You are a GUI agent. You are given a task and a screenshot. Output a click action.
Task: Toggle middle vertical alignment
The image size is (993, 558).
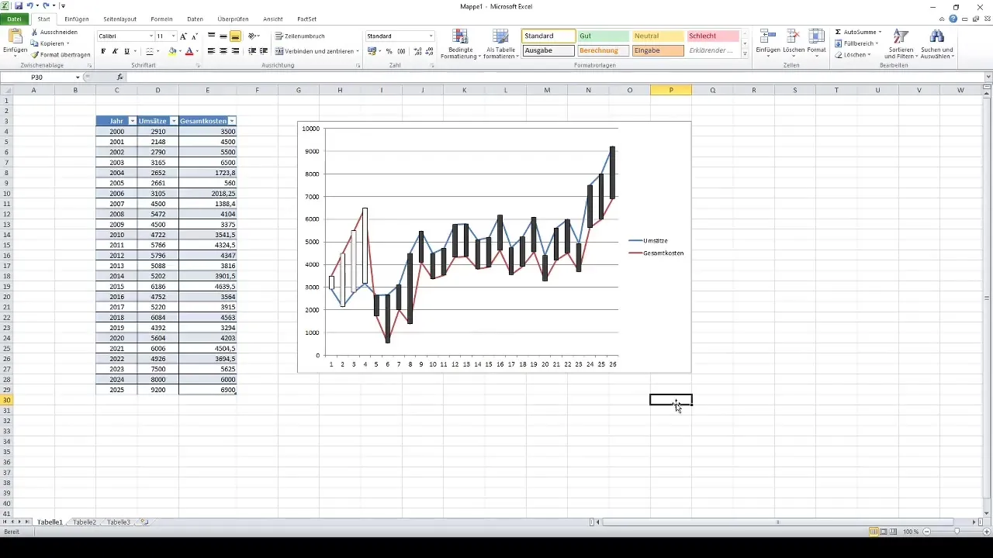click(223, 36)
